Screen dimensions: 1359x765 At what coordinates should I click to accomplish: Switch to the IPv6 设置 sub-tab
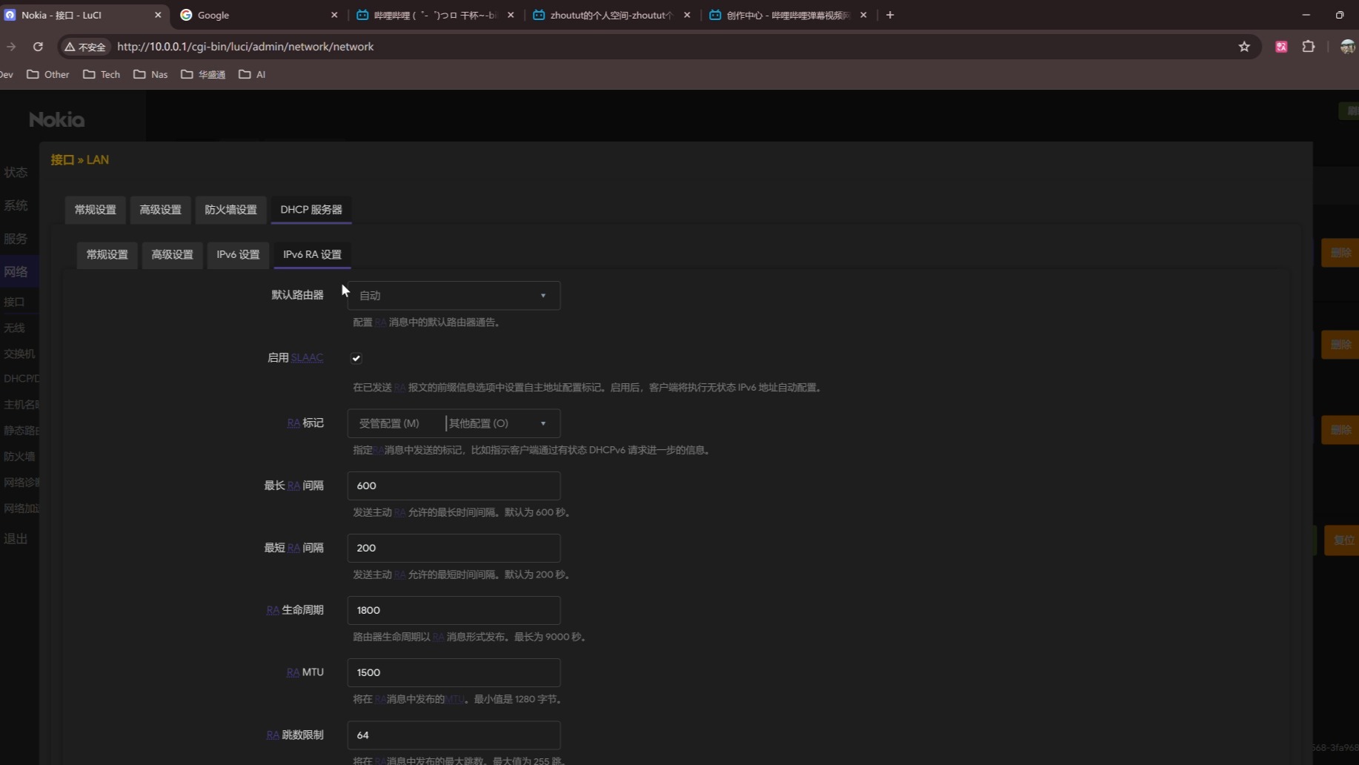pos(238,254)
